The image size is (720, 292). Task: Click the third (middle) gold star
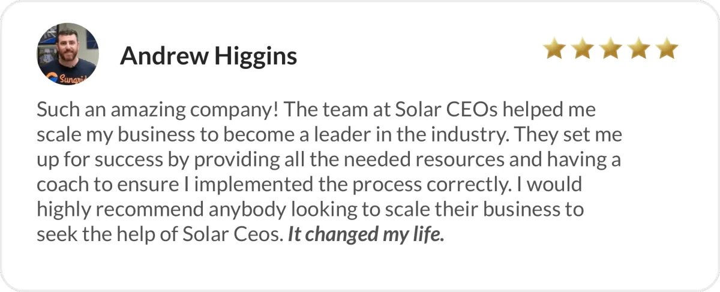pos(611,49)
